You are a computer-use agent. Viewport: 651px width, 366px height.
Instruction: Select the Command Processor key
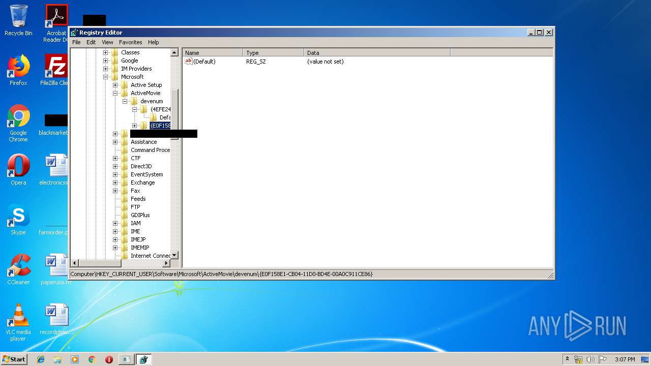[150, 150]
